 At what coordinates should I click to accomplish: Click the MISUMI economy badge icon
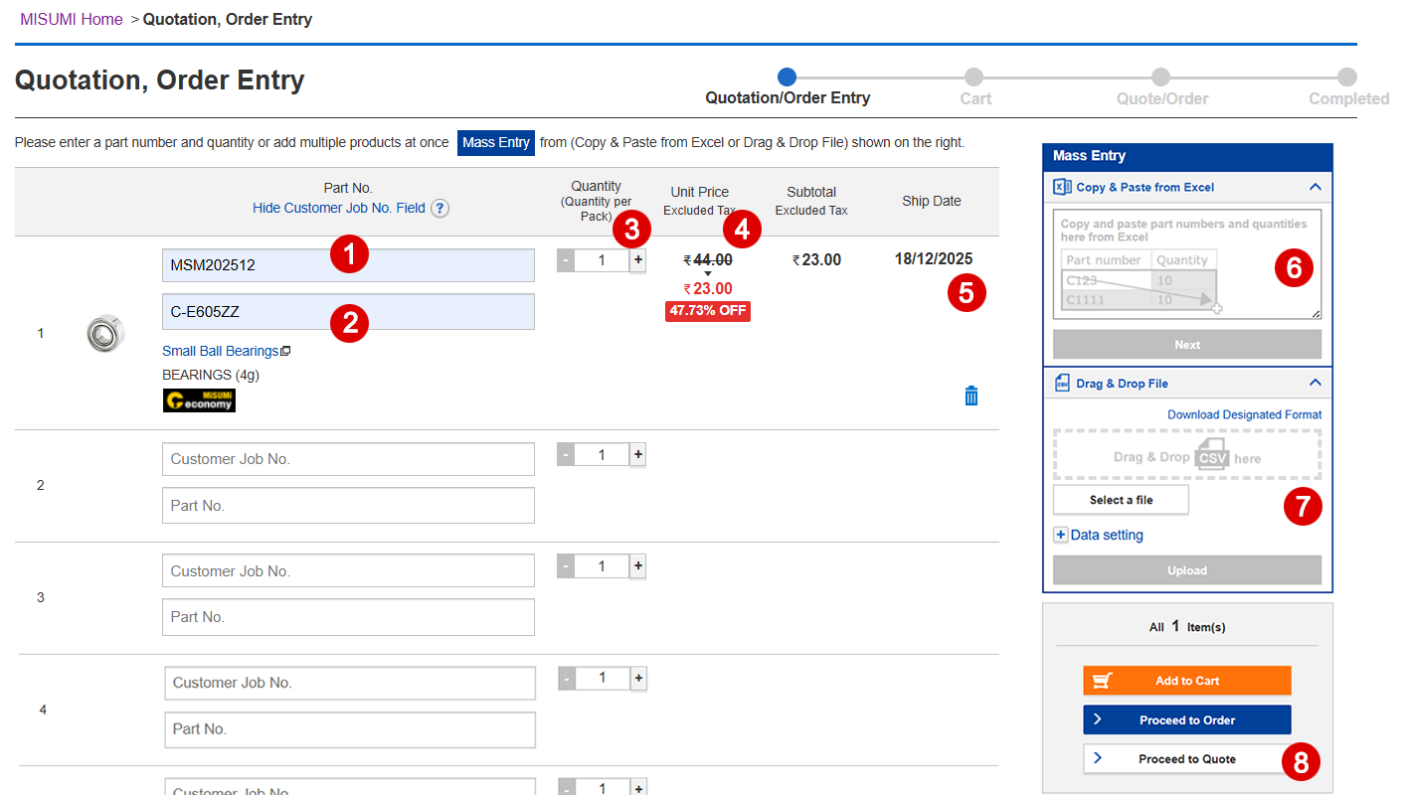pyautogui.click(x=199, y=400)
